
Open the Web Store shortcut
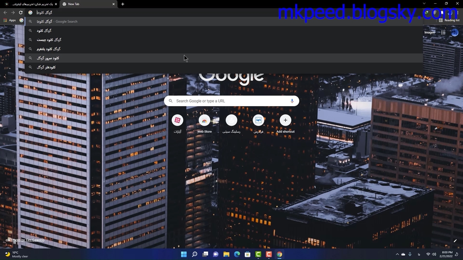click(204, 121)
